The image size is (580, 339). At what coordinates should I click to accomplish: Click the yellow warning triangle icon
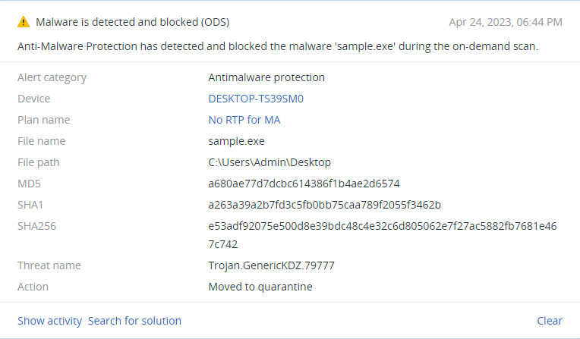pos(24,22)
